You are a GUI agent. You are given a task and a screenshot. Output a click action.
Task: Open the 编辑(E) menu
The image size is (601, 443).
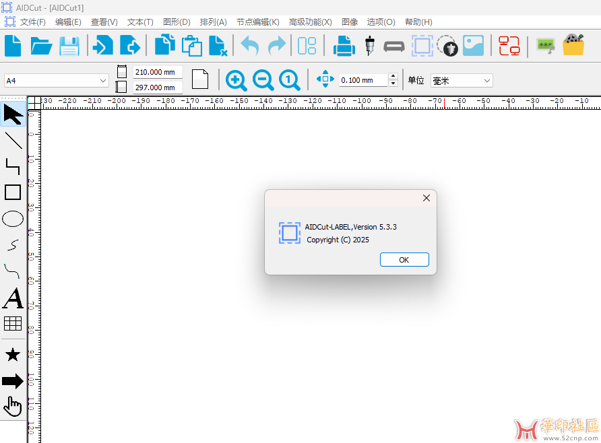pyautogui.click(x=68, y=22)
